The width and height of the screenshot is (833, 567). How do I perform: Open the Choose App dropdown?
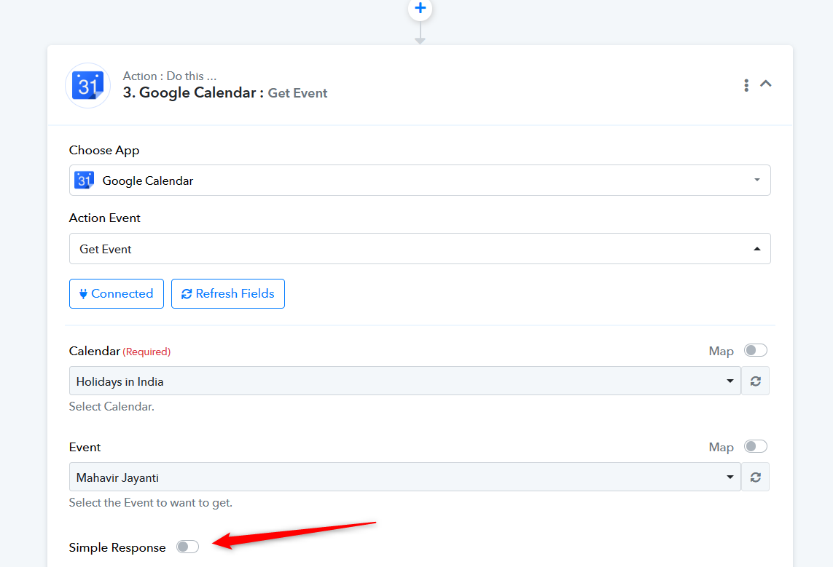(756, 181)
